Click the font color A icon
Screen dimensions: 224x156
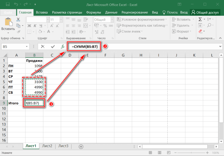(x=49, y=32)
